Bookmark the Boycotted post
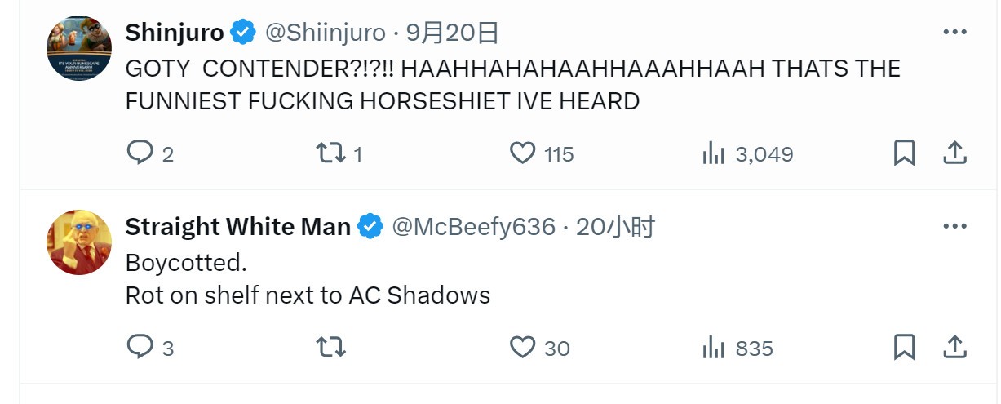 pyautogui.click(x=904, y=348)
